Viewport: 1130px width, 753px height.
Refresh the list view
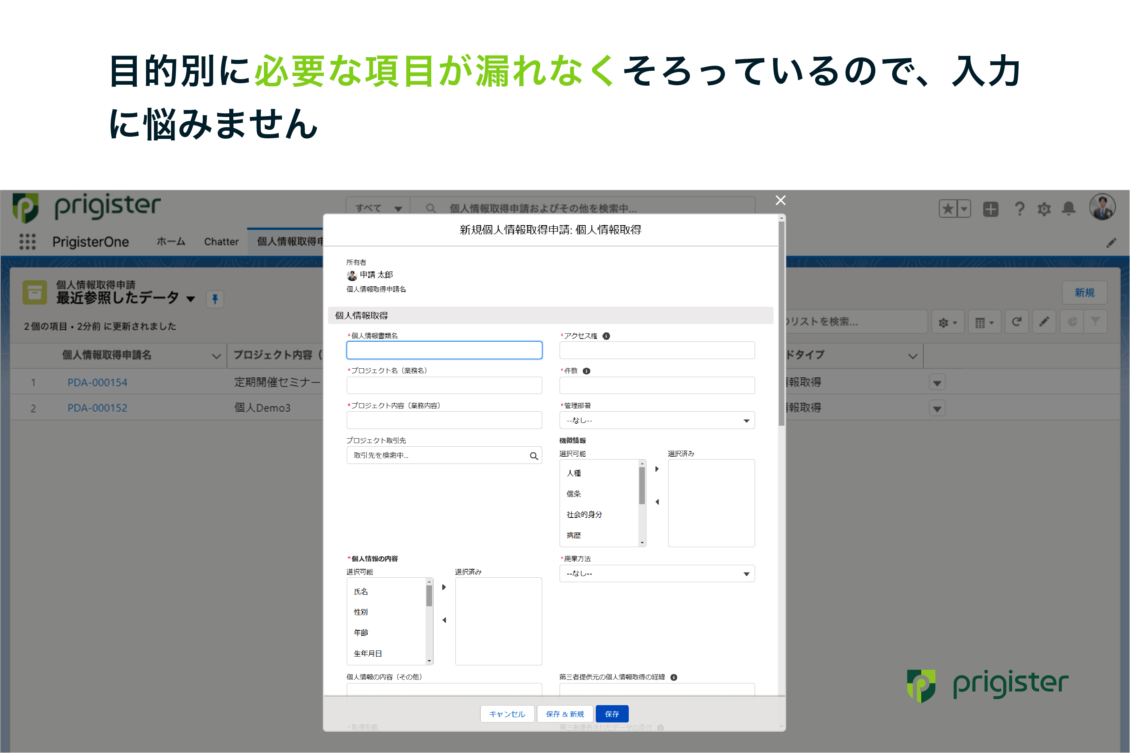pyautogui.click(x=1016, y=322)
